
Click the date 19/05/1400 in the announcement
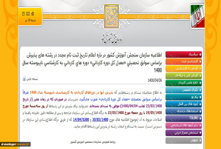coord(154,113)
